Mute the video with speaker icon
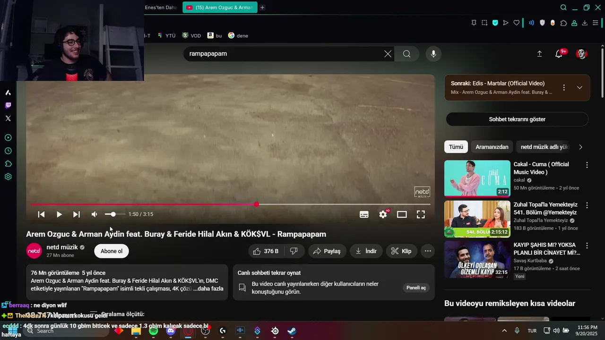The width and height of the screenshot is (605, 340). click(x=95, y=214)
